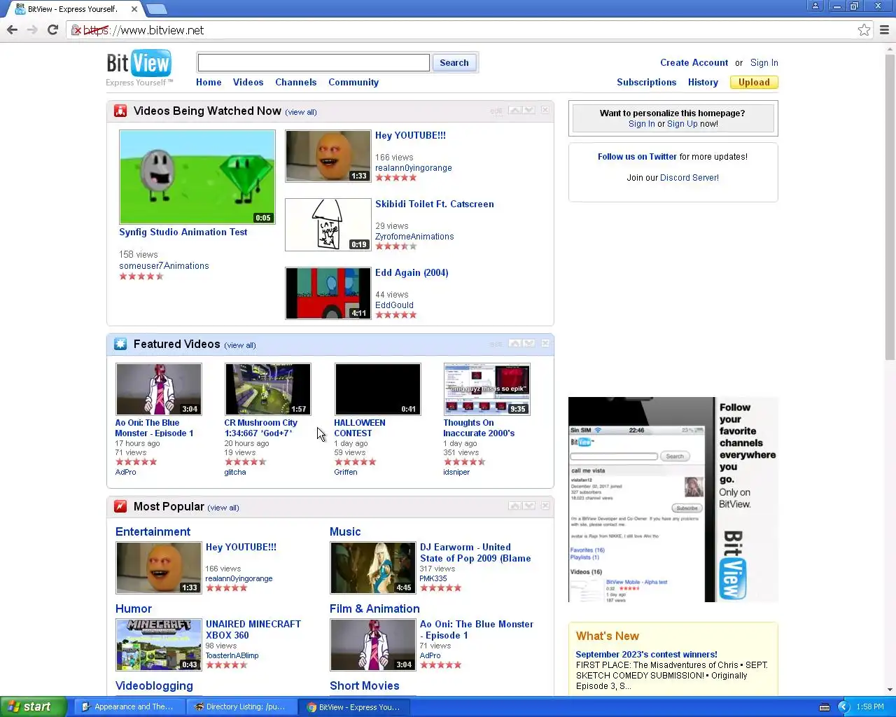Open DJ Earworm video thumbnail
896x717 pixels.
(x=372, y=568)
